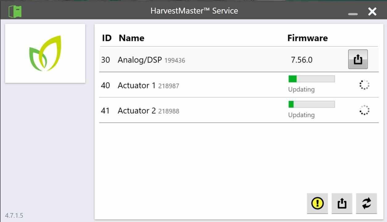The height and width of the screenshot is (222, 387).
Task: Click the app version 4.7.1.5 label
Action: pos(14,215)
